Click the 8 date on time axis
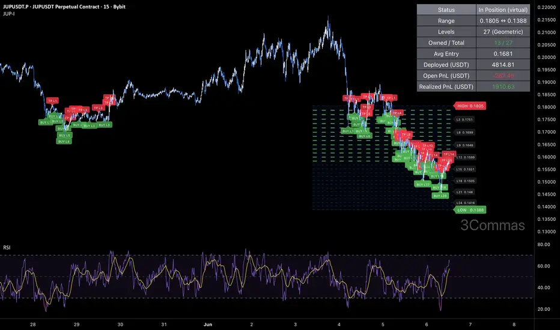The image size is (560, 330). pos(514,324)
